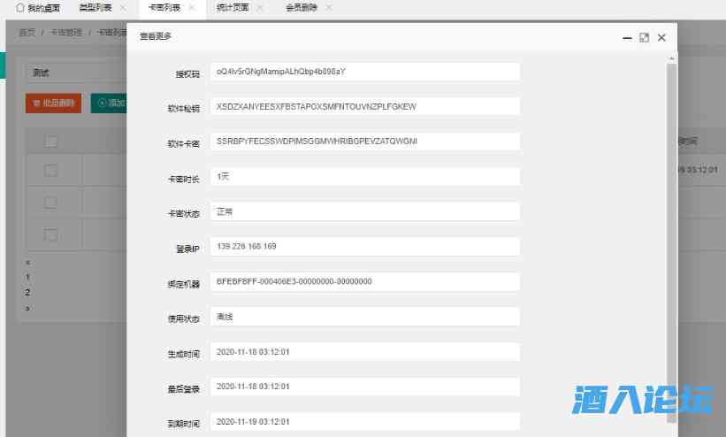The width and height of the screenshot is (726, 437).
Task: Click the X icon on 会员删除 tab
Action: (329, 7)
